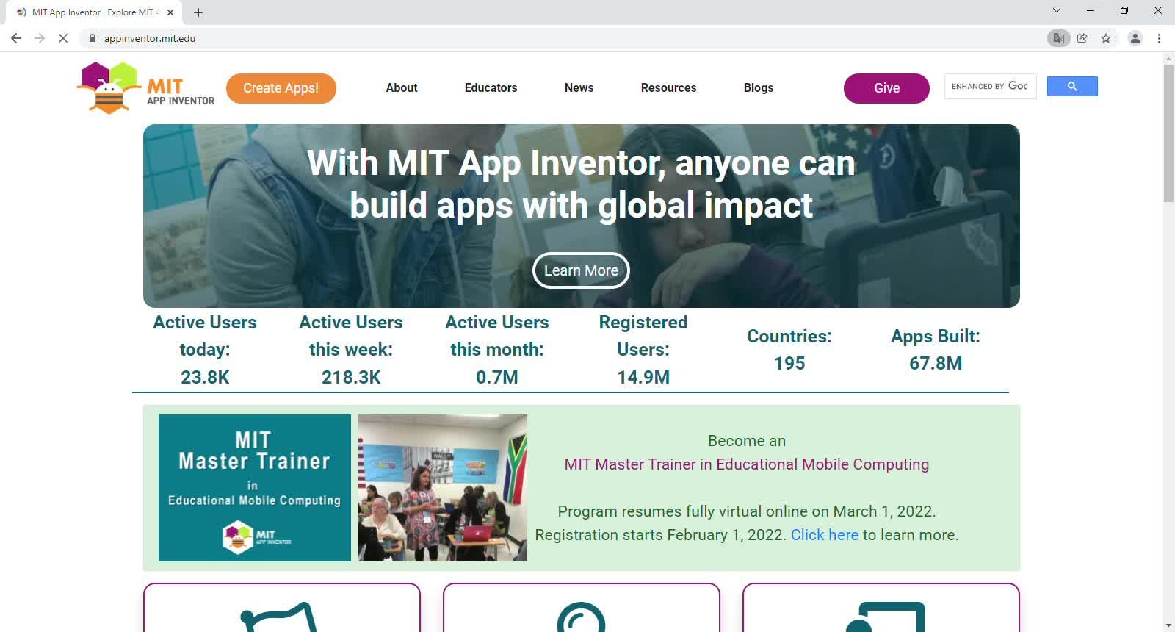Click the 'Active Users this month: 0.7M' statistic
The height and width of the screenshot is (632, 1175).
pos(497,350)
